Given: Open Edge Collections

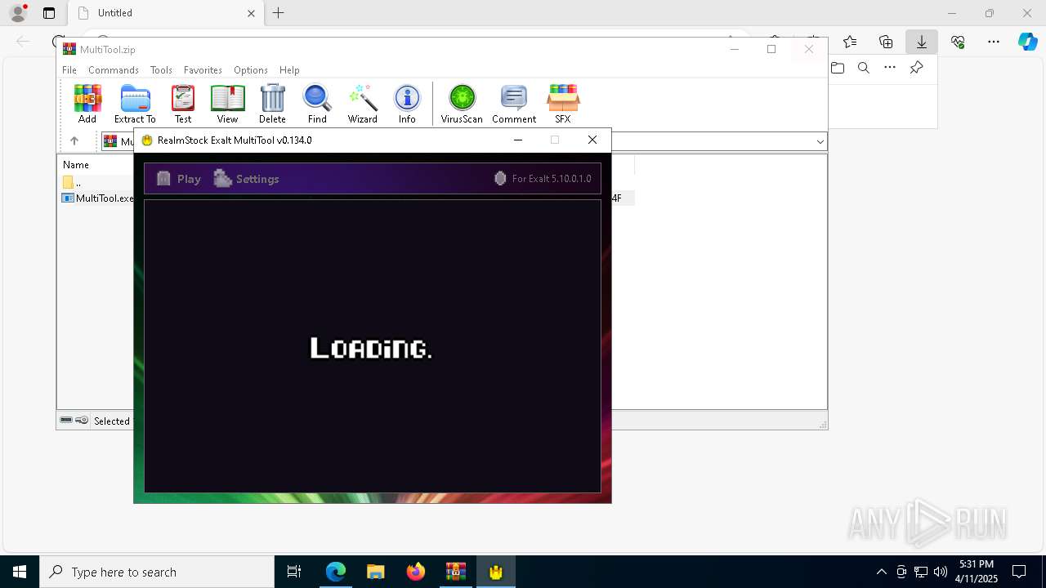Looking at the screenshot, I should point(886,42).
